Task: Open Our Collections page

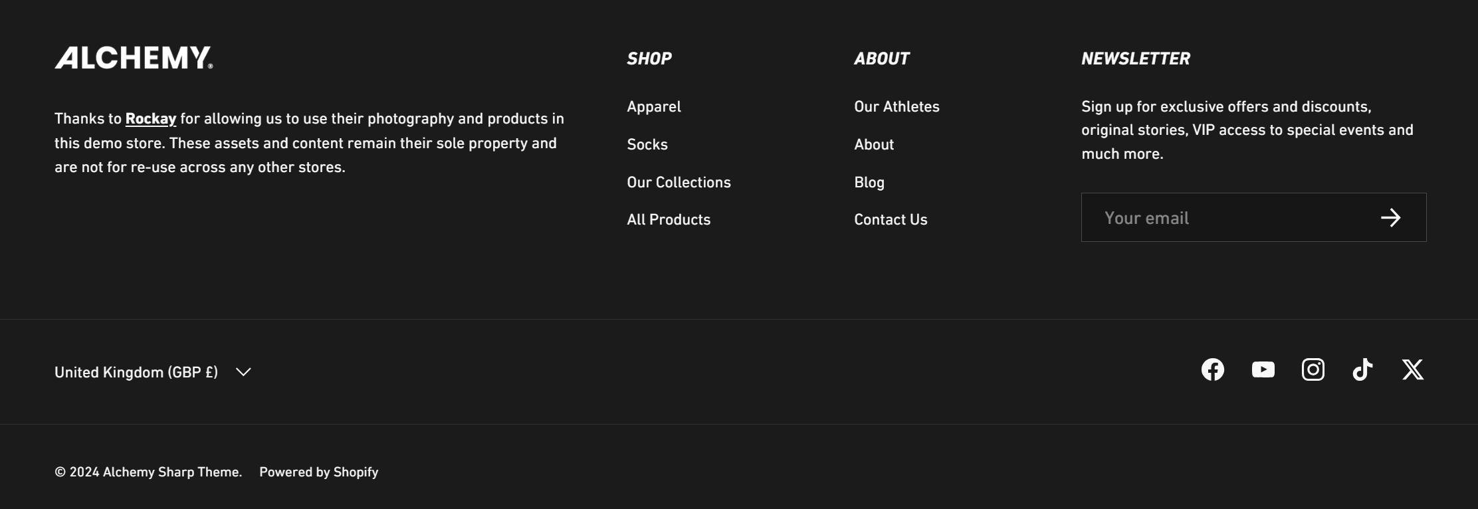Action: [679, 183]
